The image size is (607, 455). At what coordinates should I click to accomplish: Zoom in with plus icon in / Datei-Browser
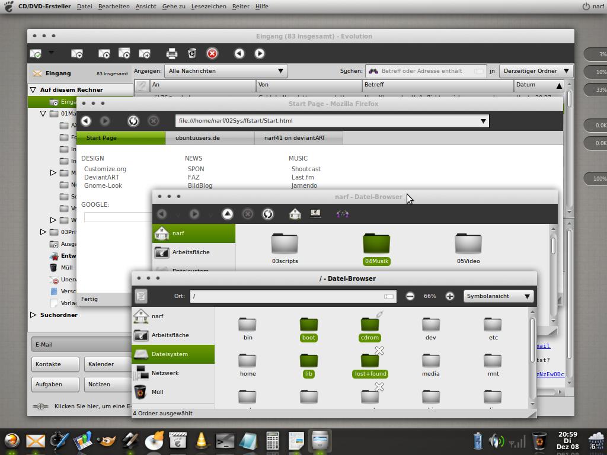tap(449, 296)
